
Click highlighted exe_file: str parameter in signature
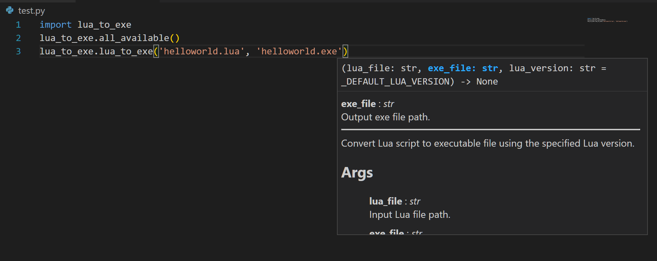(x=463, y=68)
